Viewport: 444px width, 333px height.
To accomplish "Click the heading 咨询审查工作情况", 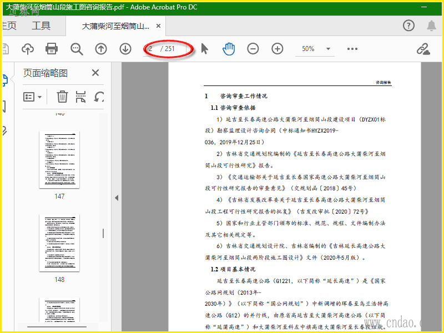I will (244, 96).
